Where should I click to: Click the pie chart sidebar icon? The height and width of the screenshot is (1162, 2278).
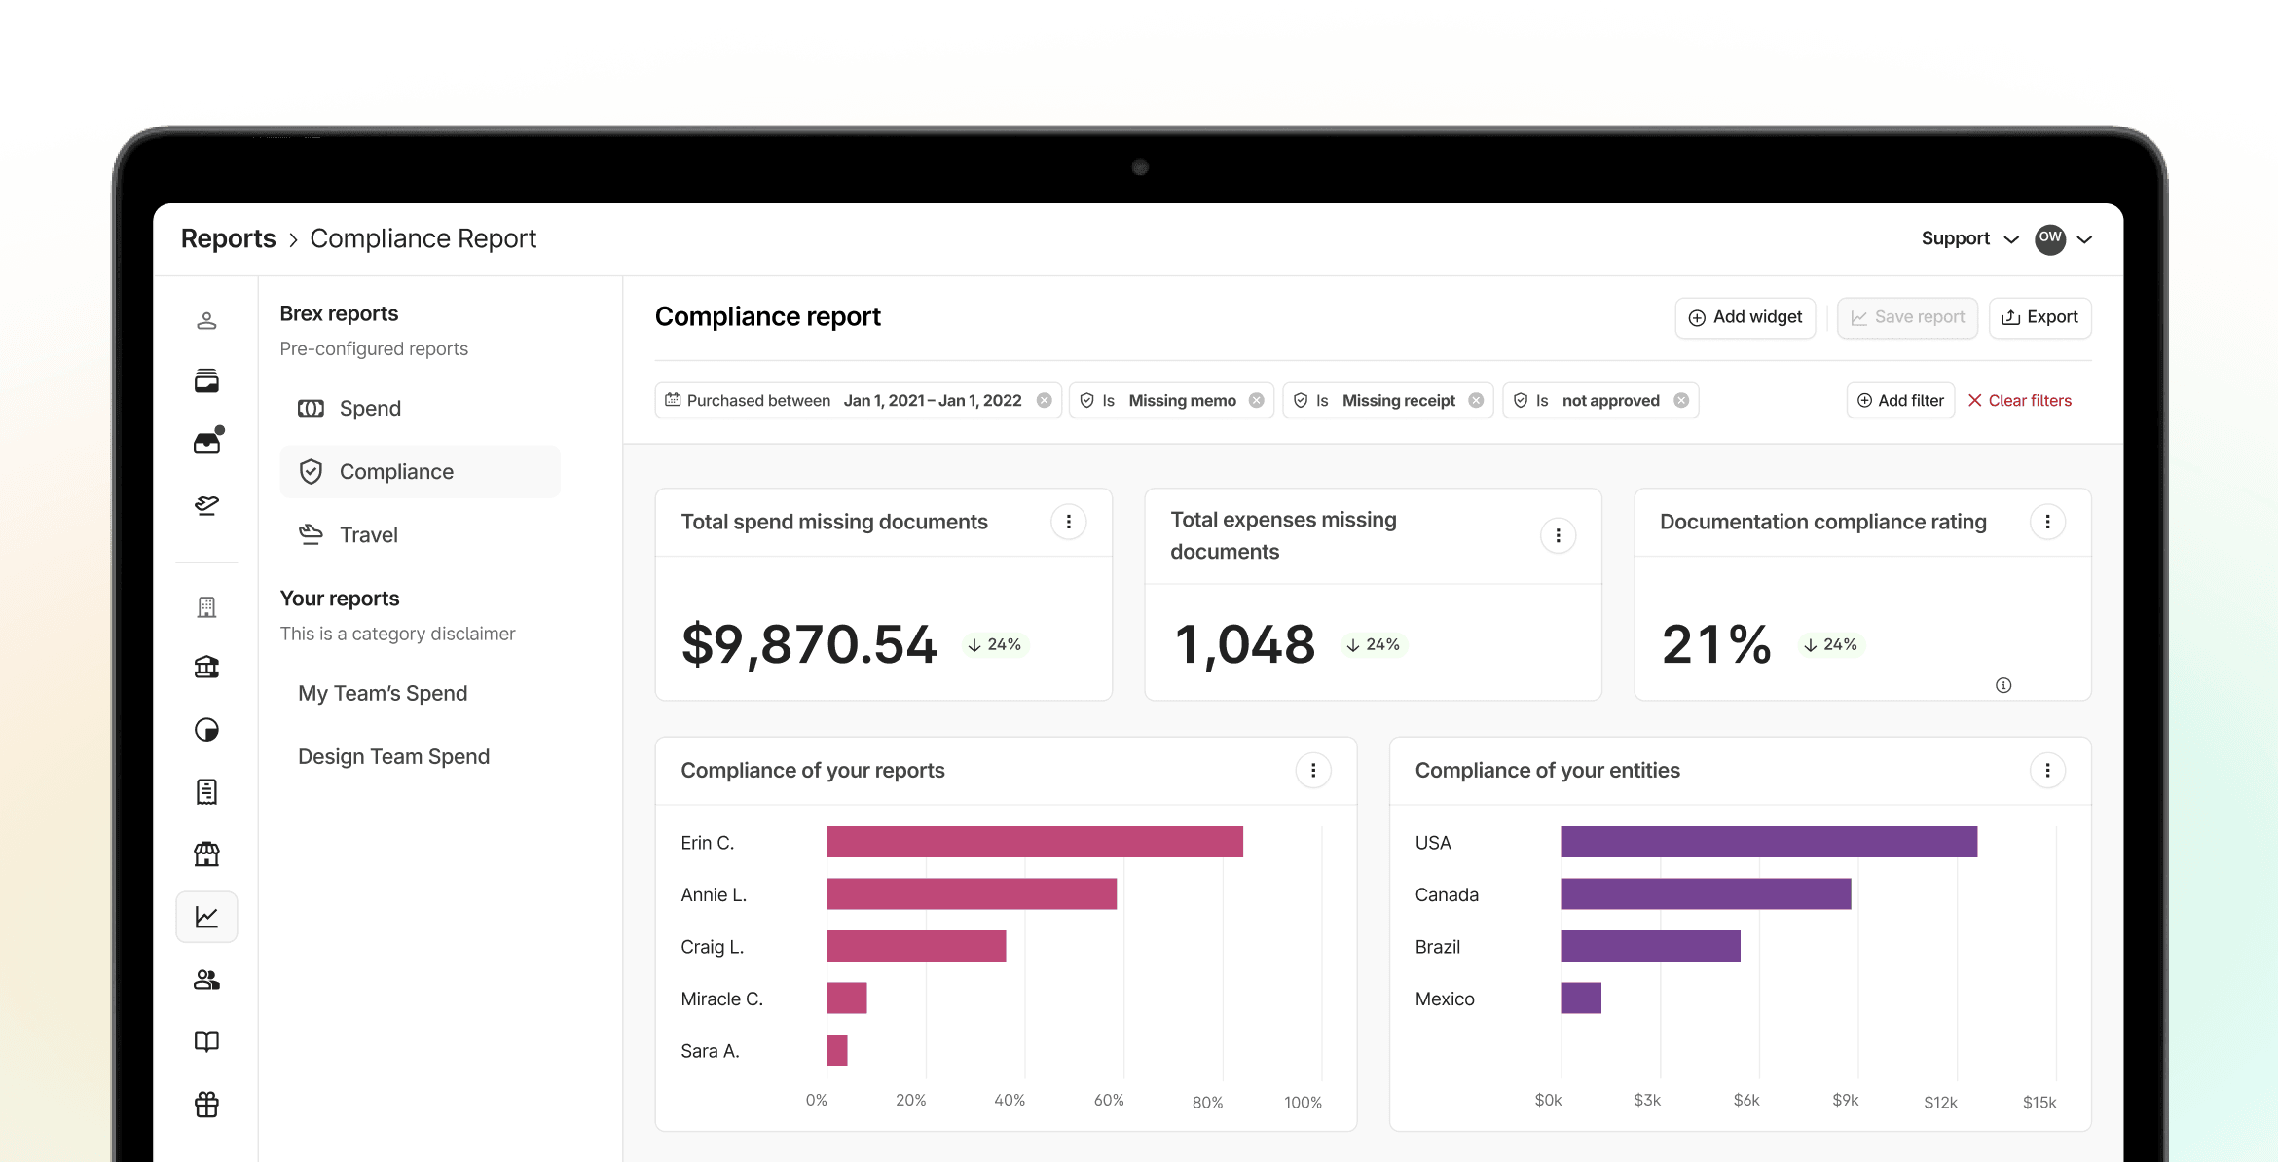(206, 730)
